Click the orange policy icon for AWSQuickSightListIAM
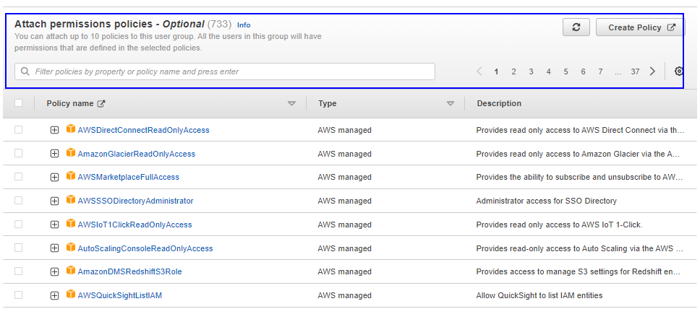700x309 pixels. [71, 295]
